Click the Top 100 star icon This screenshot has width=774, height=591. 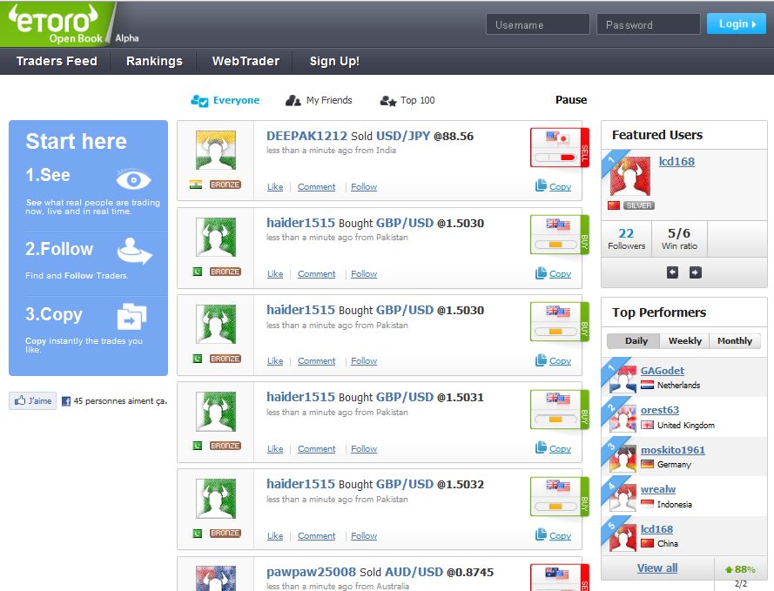(388, 101)
